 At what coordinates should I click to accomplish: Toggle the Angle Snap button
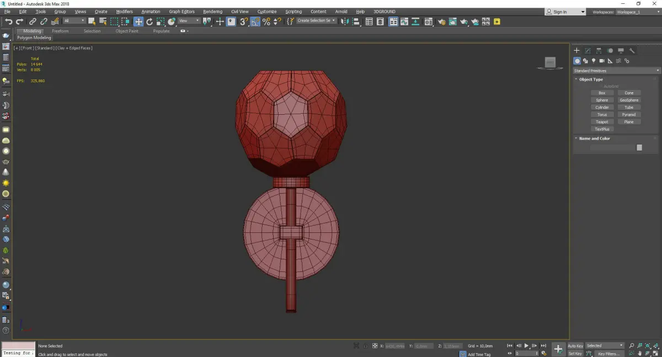pos(255,22)
